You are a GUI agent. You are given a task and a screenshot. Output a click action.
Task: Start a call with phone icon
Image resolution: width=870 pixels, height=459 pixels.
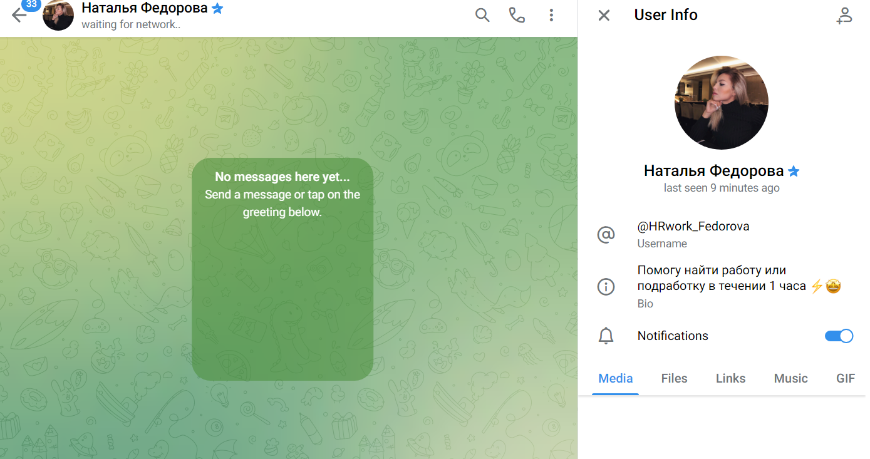[517, 15]
